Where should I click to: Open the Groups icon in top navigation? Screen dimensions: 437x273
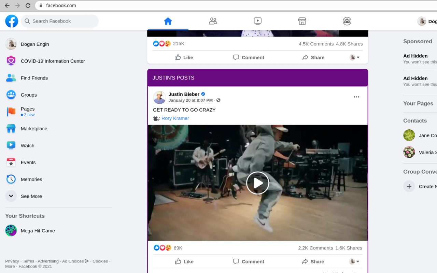tap(347, 21)
